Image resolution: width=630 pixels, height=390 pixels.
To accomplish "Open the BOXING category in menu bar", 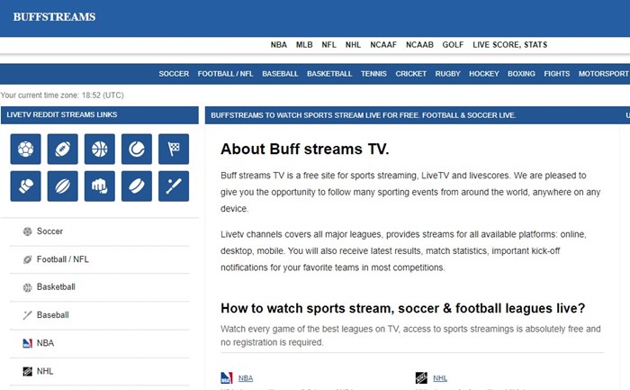I will point(521,74).
